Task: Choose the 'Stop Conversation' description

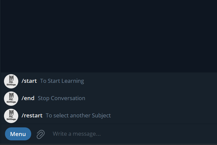Action: 61,98
